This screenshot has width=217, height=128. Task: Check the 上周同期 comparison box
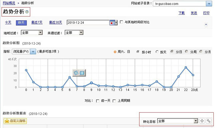(x=114, y=101)
